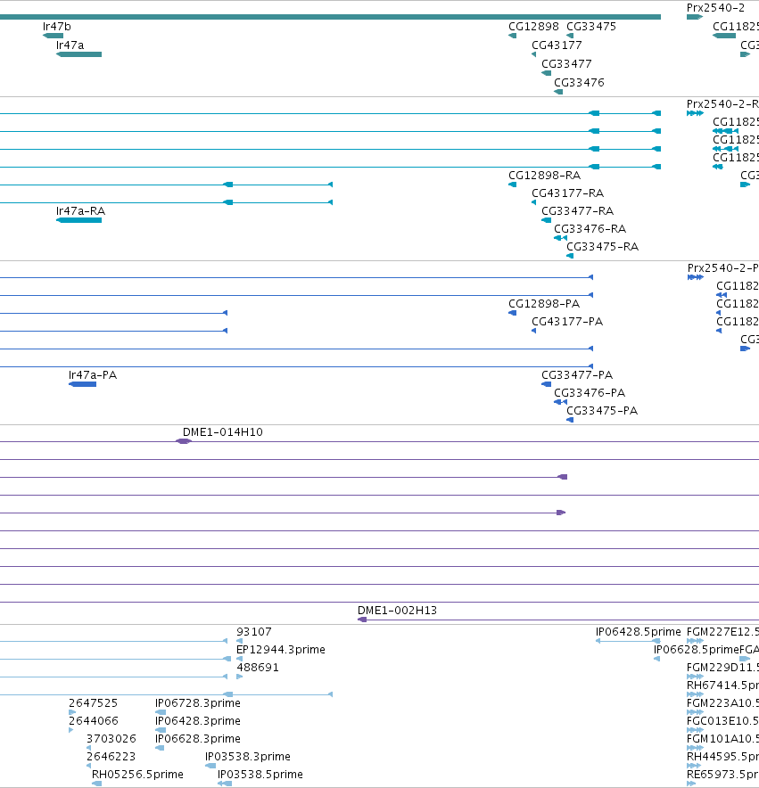Click the RE65973 EST label
759x788 pixels.
(x=722, y=775)
